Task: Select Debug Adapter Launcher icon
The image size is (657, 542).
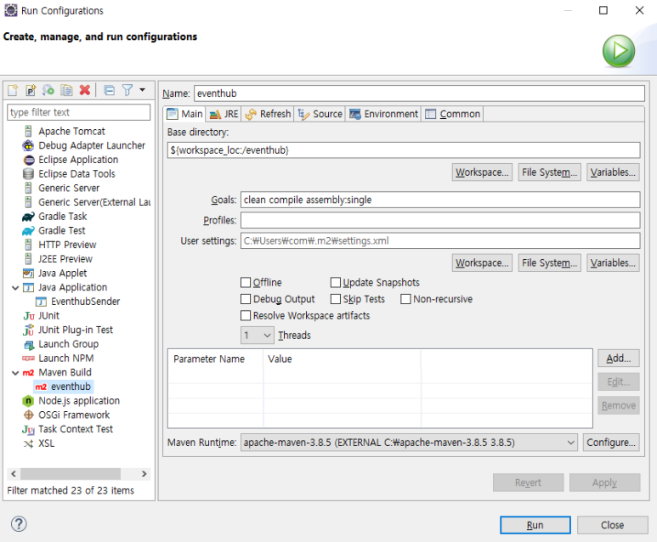Action: tap(28, 145)
